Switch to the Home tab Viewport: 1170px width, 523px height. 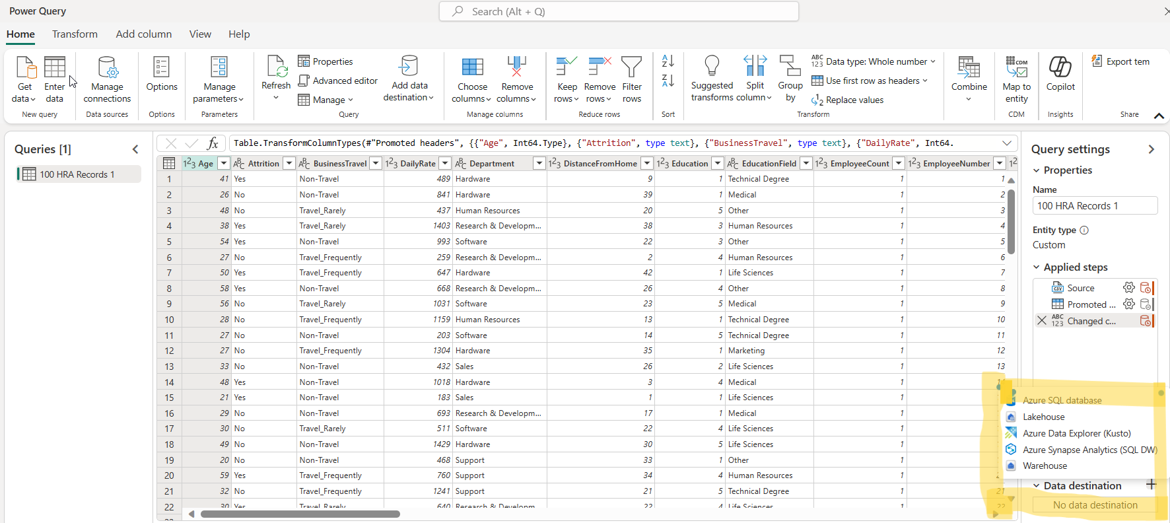(20, 34)
